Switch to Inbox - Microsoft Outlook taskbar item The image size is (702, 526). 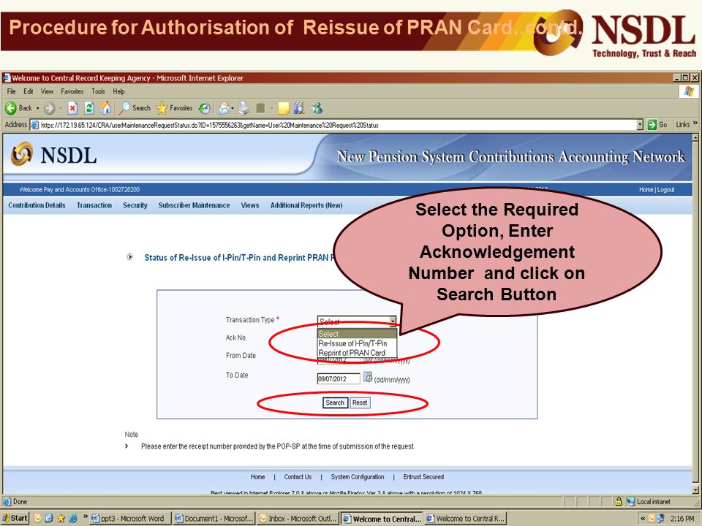pos(298,519)
